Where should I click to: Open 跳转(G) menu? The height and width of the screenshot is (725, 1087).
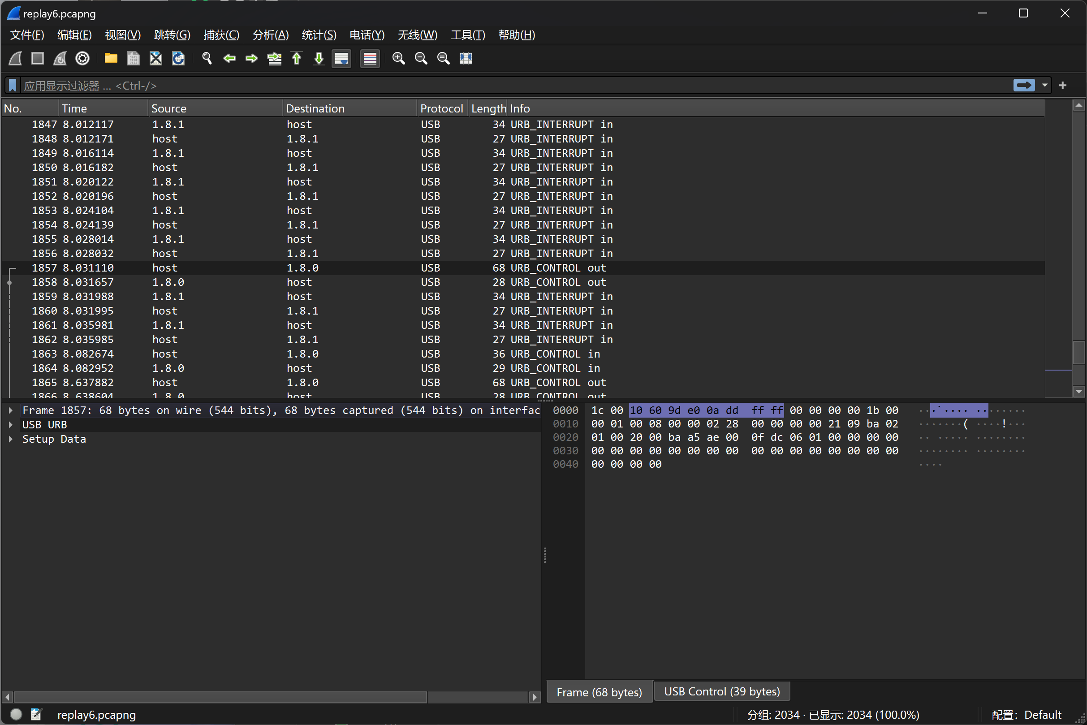[x=172, y=35]
